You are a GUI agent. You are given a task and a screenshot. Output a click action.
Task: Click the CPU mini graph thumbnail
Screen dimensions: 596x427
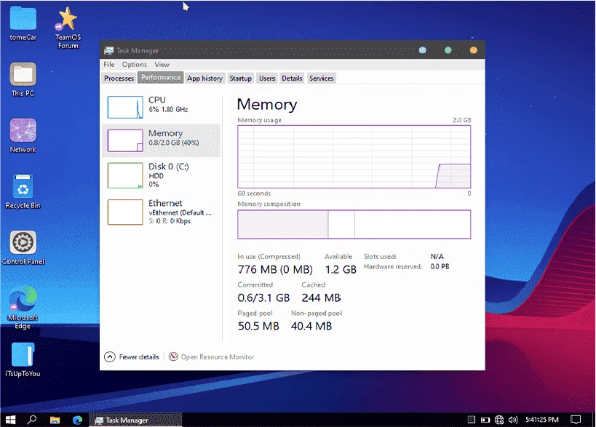pos(125,107)
